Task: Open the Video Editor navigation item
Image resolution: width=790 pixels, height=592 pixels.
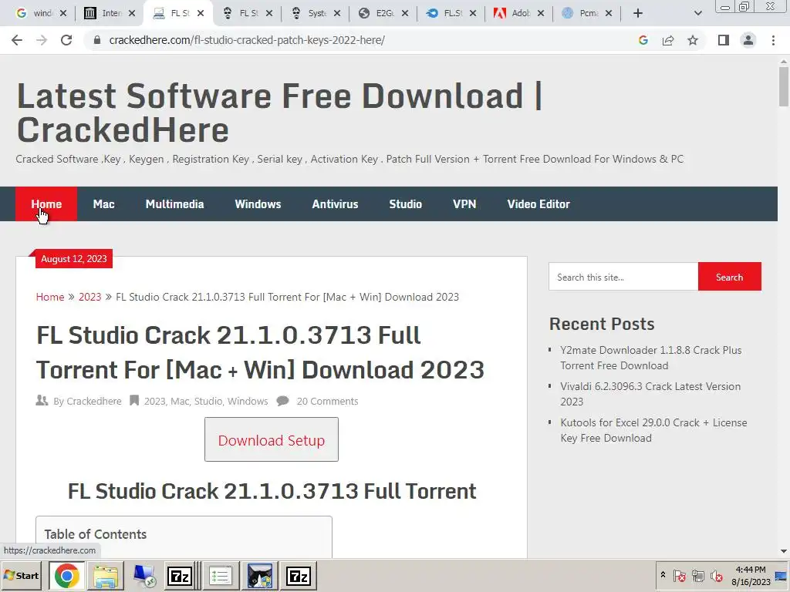Action: point(538,203)
